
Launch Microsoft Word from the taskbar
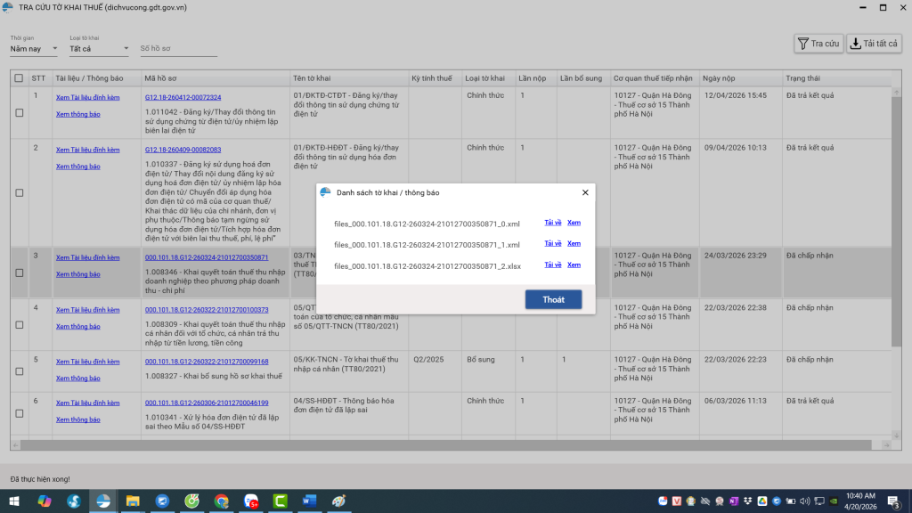pos(309,501)
